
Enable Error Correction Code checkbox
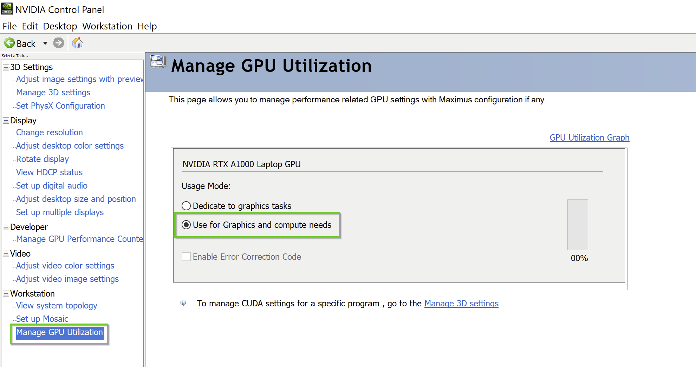point(186,257)
